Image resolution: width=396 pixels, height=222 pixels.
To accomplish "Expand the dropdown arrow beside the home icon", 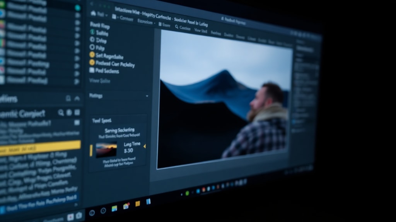I will click(106, 15).
